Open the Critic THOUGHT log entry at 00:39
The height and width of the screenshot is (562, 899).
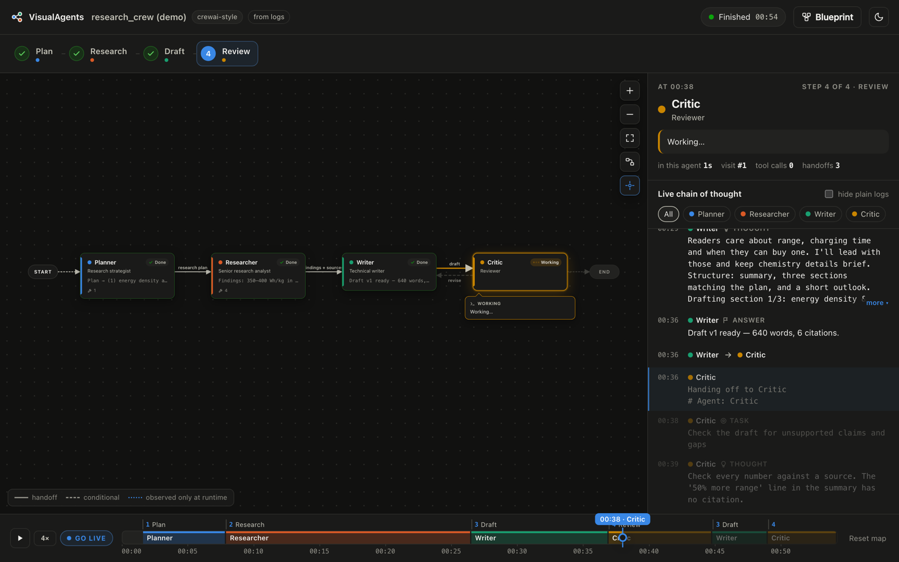tap(773, 482)
